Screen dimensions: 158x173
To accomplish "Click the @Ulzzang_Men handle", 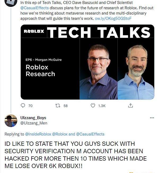I will pos(34,123).
